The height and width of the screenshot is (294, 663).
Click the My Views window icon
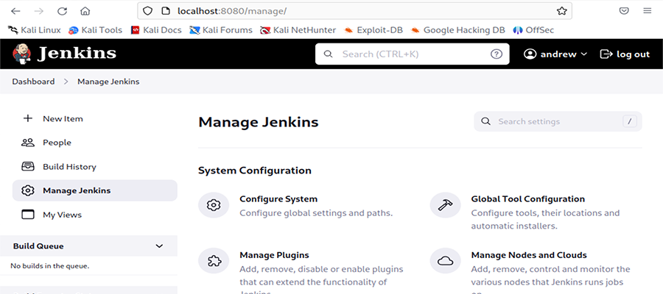point(27,215)
